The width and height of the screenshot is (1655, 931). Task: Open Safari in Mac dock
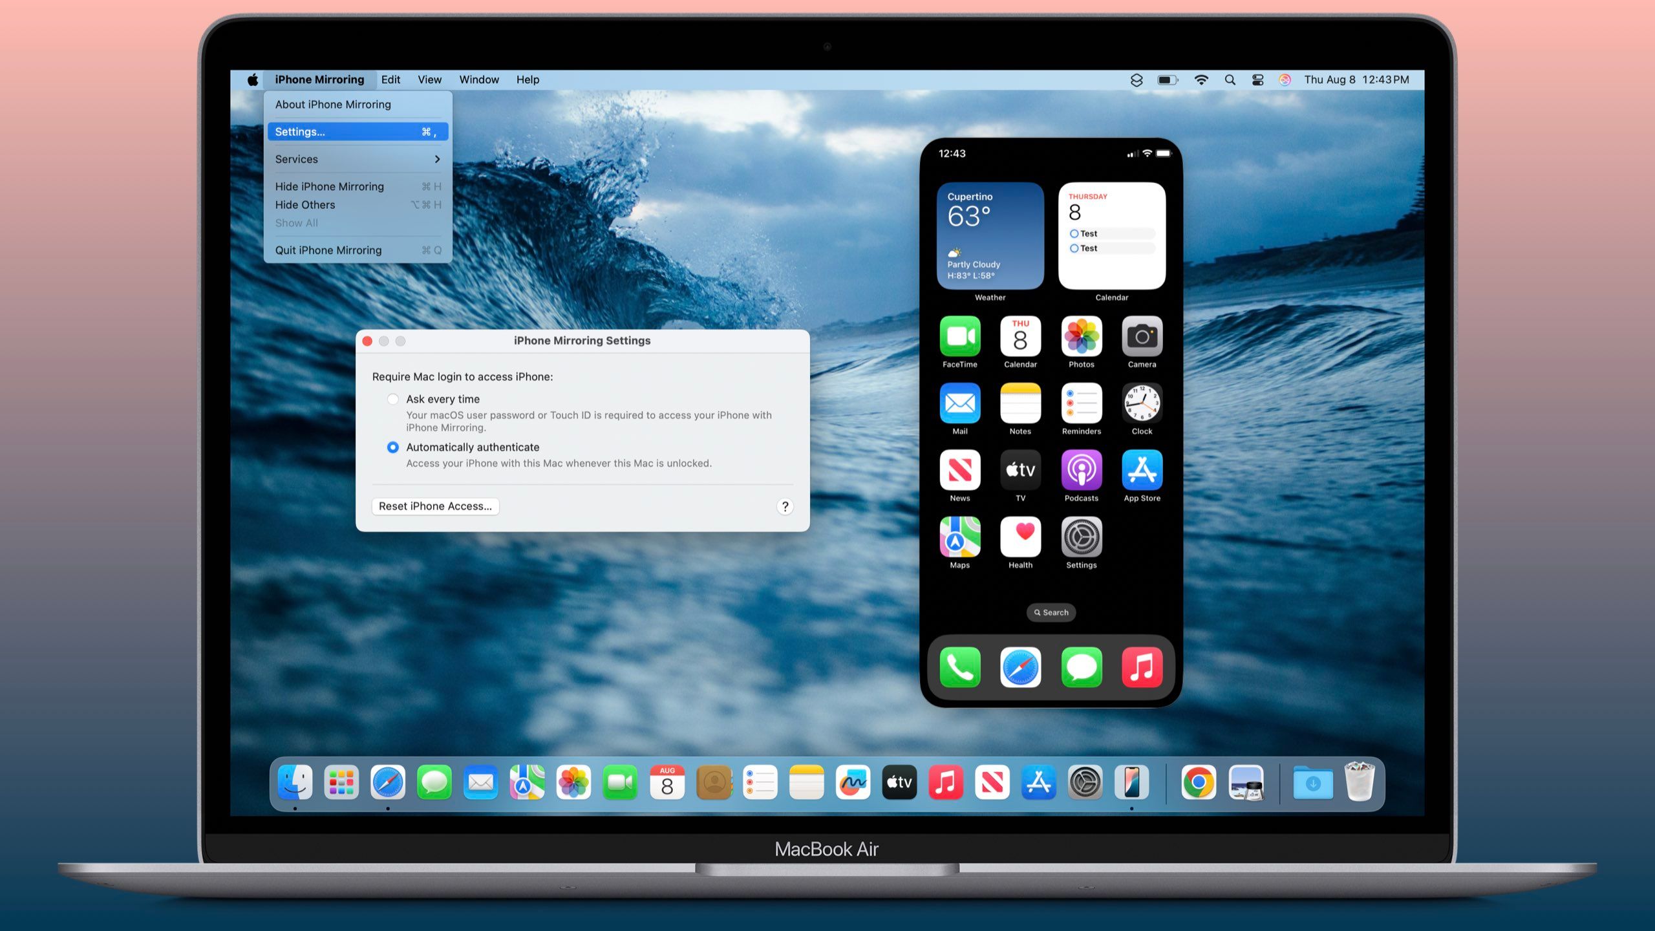[388, 783]
